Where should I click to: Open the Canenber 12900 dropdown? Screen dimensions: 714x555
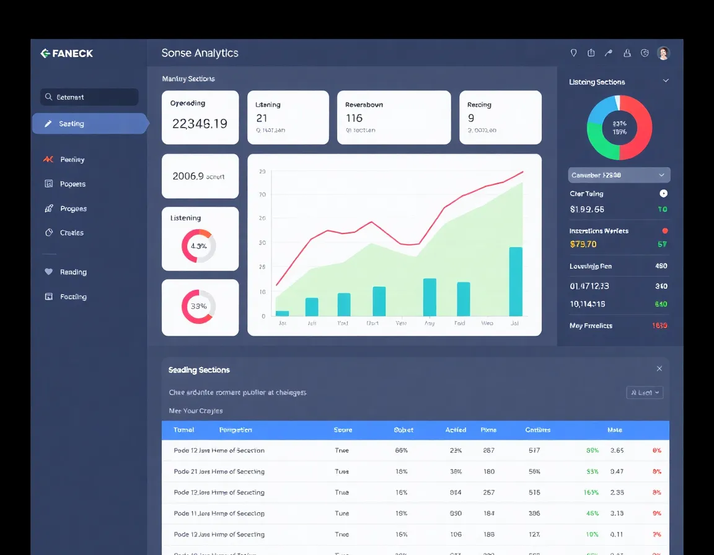pyautogui.click(x=619, y=175)
